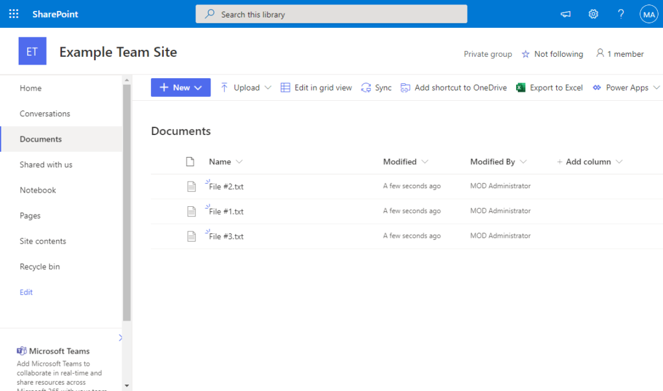Click the file icon for File #3.txt
This screenshot has height=391, width=663.
pos(192,236)
